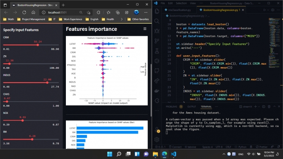Image resolution: width=283 pixels, height=159 pixels.
Task: Open new browser tab
Action: tap(63, 5)
